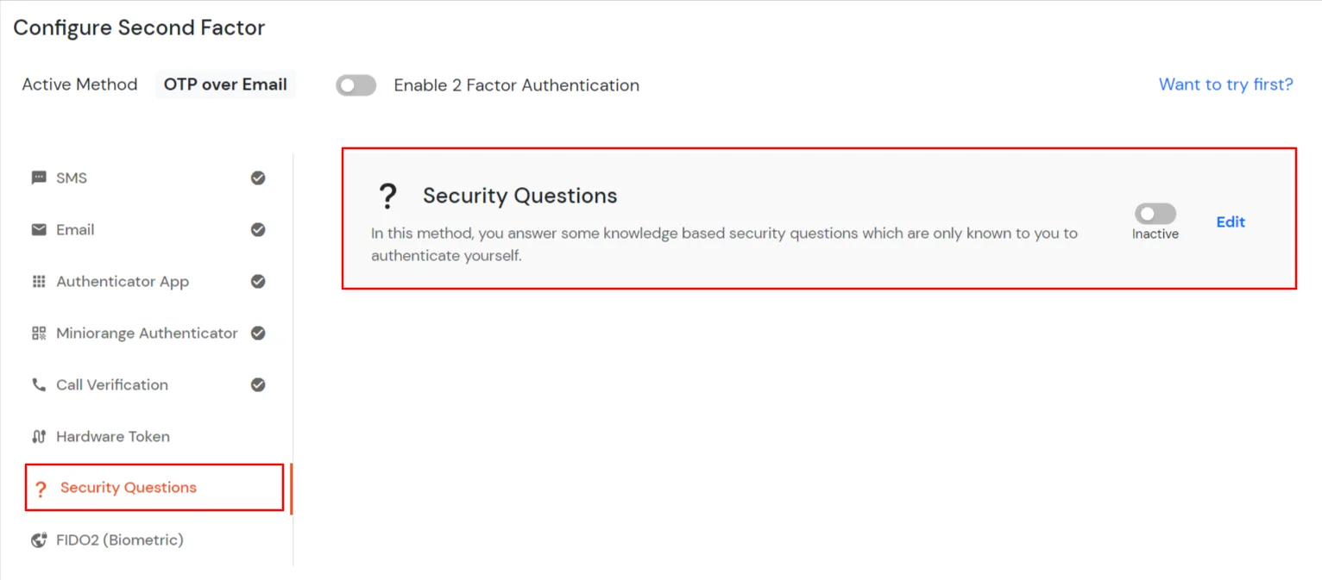
Task: Click the Inactive status label
Action: pyautogui.click(x=1155, y=233)
